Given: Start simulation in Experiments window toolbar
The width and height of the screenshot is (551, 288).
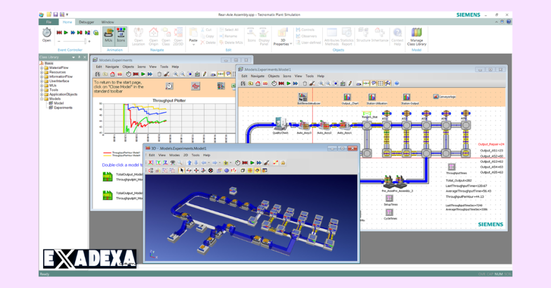Looking at the screenshot, I should click(x=143, y=74).
